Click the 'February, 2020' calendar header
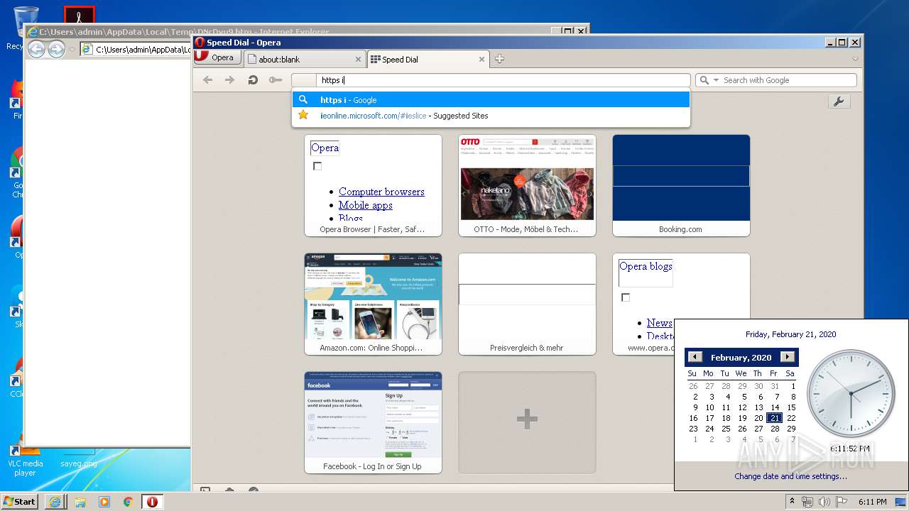909x511 pixels. (x=741, y=358)
